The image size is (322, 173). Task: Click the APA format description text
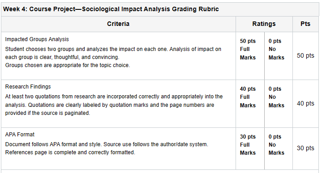pyautogui.click(x=107, y=148)
